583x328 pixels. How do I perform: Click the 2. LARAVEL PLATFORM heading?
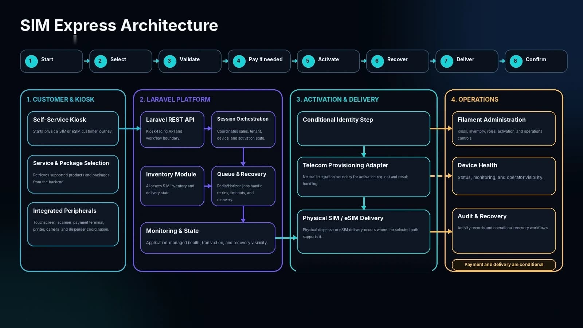point(175,99)
